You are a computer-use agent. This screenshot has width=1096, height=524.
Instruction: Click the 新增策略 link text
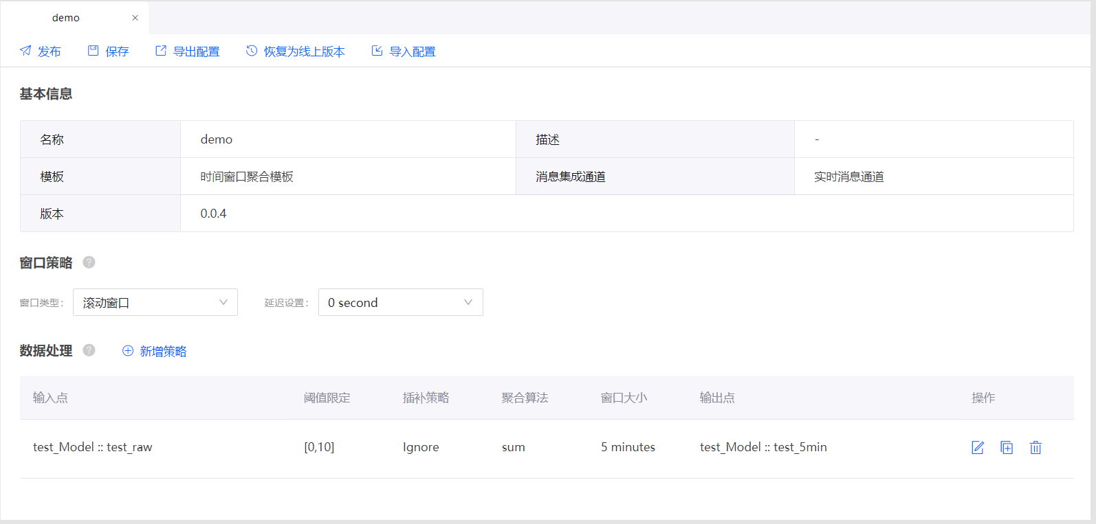[163, 352]
